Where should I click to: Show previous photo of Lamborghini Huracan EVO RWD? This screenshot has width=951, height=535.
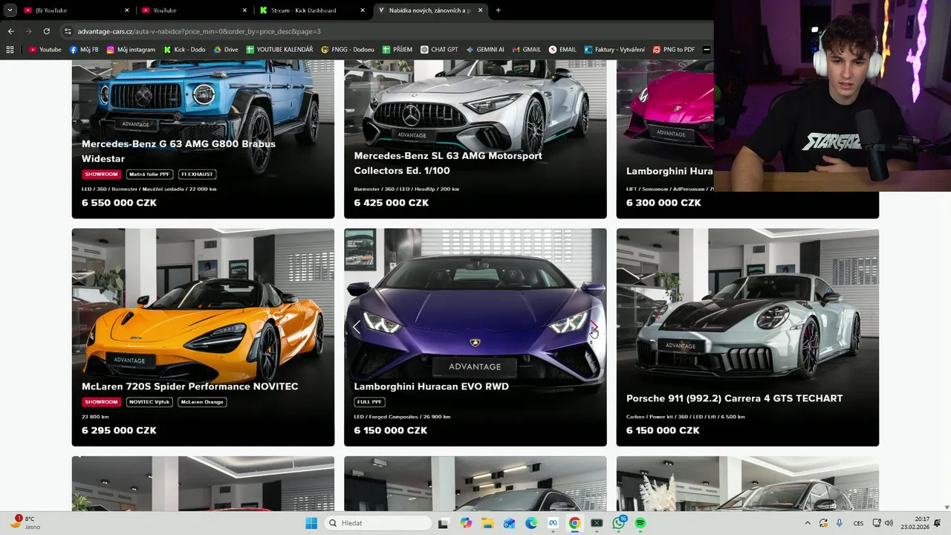(x=357, y=327)
